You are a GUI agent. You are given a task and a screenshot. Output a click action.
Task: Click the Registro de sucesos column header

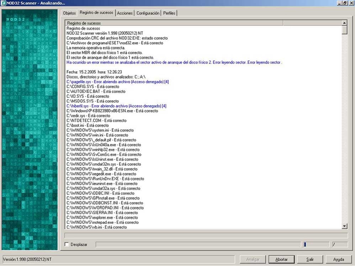click(x=174, y=23)
